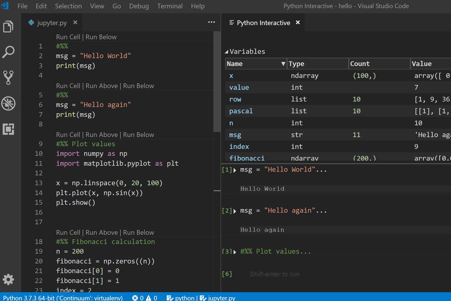Click the Type column header
This screenshot has width=451, height=301.
pos(318,64)
